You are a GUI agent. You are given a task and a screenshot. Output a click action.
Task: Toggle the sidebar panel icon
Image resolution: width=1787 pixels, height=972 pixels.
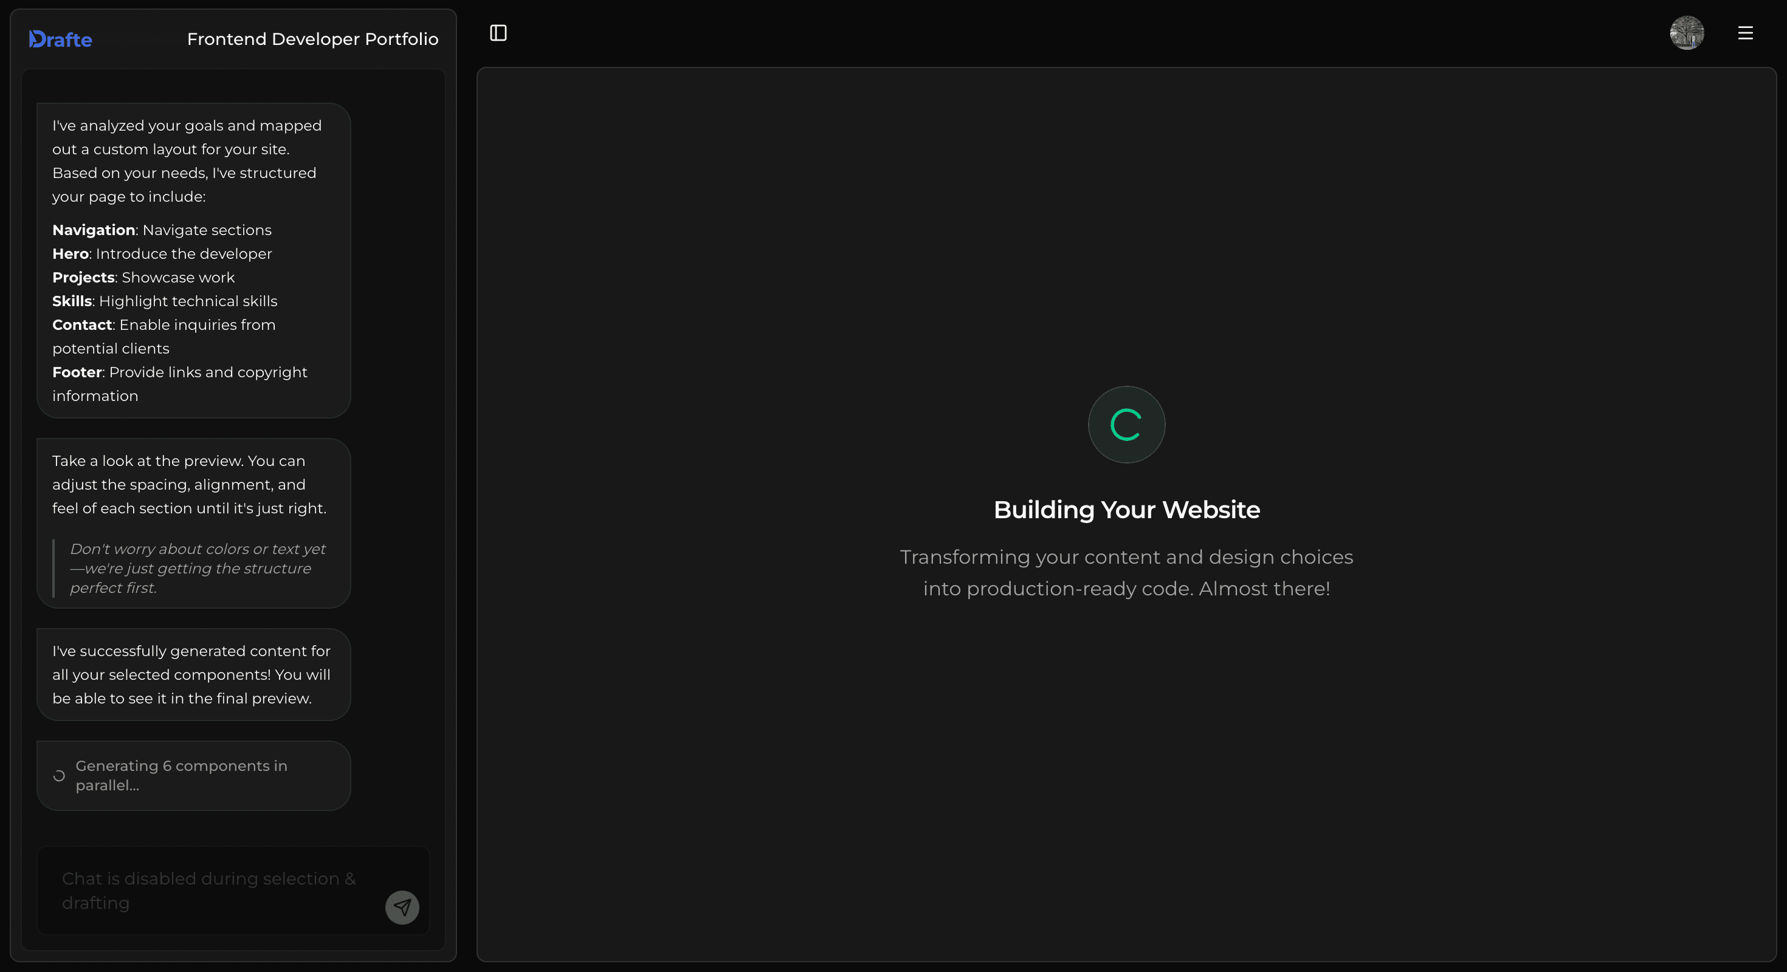point(498,33)
